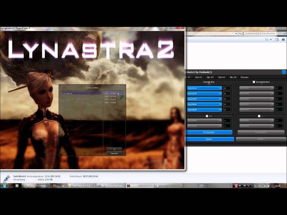Viewport: 287px width, 215px height.
Task: Show hidden tray icons arrow
Action: [x=255, y=186]
